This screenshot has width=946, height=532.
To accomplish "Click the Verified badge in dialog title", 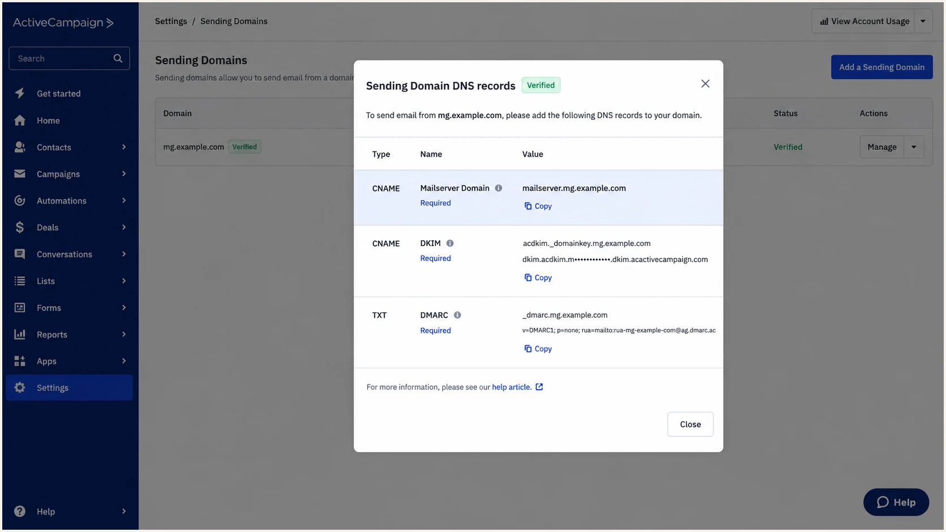I will pyautogui.click(x=541, y=85).
